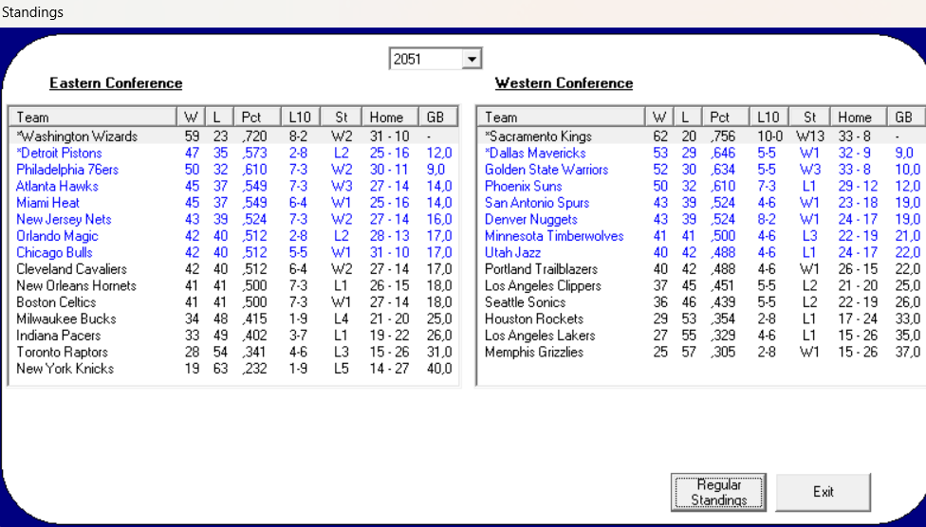Image resolution: width=926 pixels, height=527 pixels.
Task: Select the Memphis Grizzlies row
Action: click(x=702, y=352)
